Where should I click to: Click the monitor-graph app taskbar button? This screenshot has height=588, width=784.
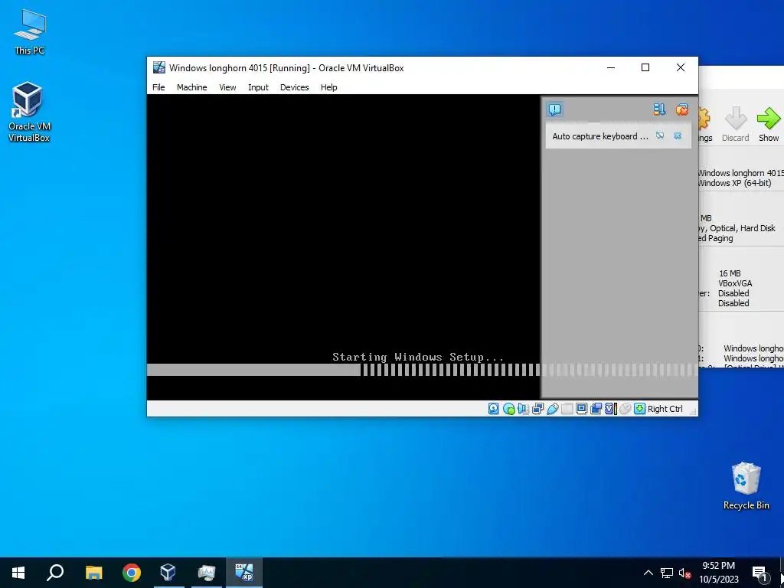(207, 573)
